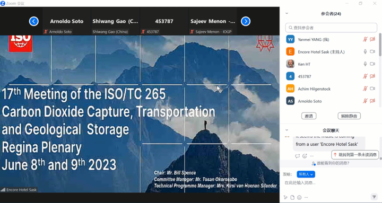Select Shiwang Gao video thumbnail
This screenshot has height=203, width=382.
115,21
